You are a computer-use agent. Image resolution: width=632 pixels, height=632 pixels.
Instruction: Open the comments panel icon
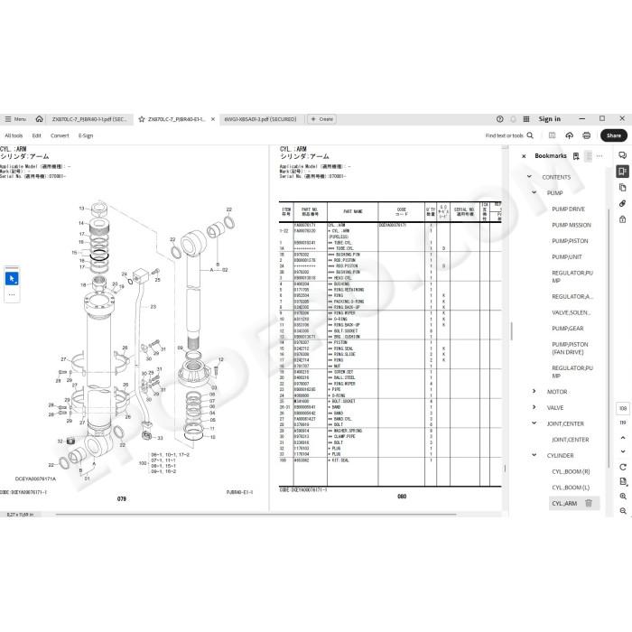point(622,155)
